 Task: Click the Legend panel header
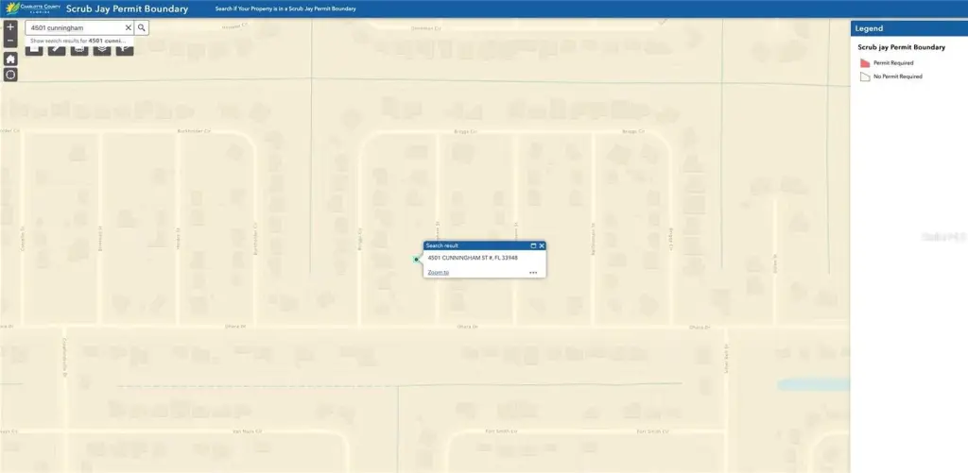coord(907,28)
